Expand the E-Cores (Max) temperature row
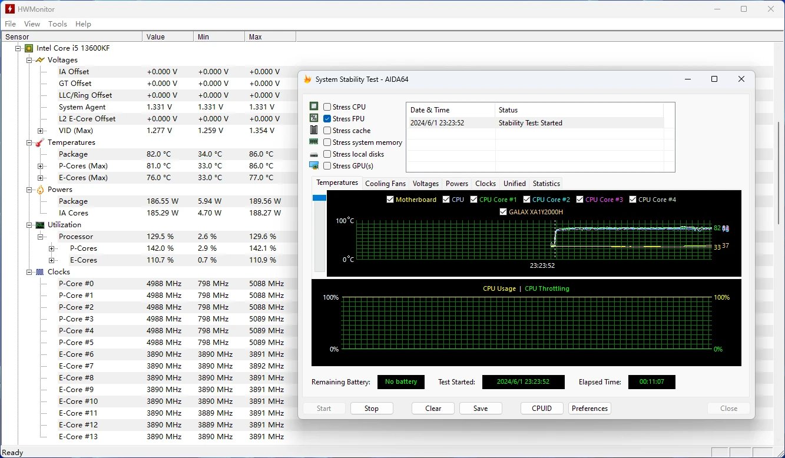The image size is (785, 458). click(x=41, y=178)
